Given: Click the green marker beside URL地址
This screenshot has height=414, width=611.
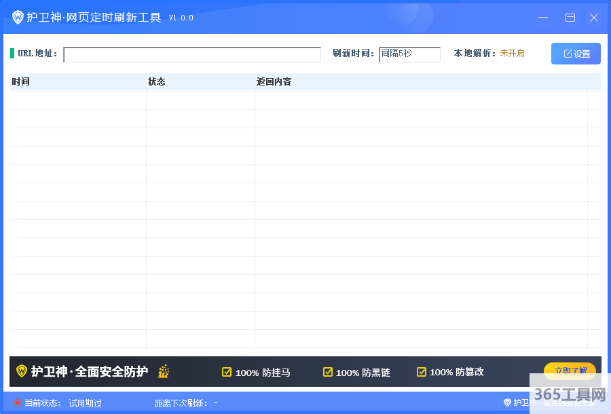Looking at the screenshot, I should click(12, 54).
